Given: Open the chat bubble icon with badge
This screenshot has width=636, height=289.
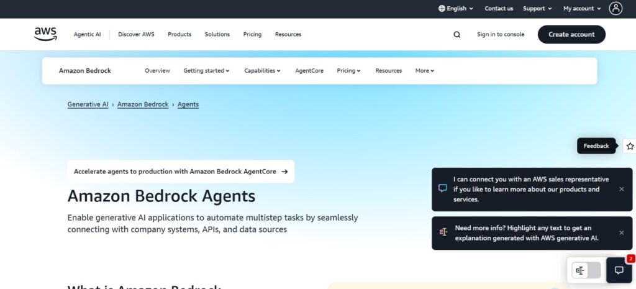Looking at the screenshot, I should click(x=619, y=270).
